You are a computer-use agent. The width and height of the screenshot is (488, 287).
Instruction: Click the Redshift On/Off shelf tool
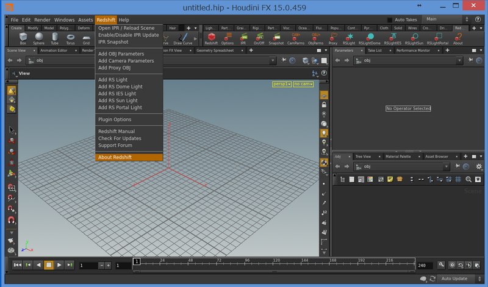click(x=259, y=38)
